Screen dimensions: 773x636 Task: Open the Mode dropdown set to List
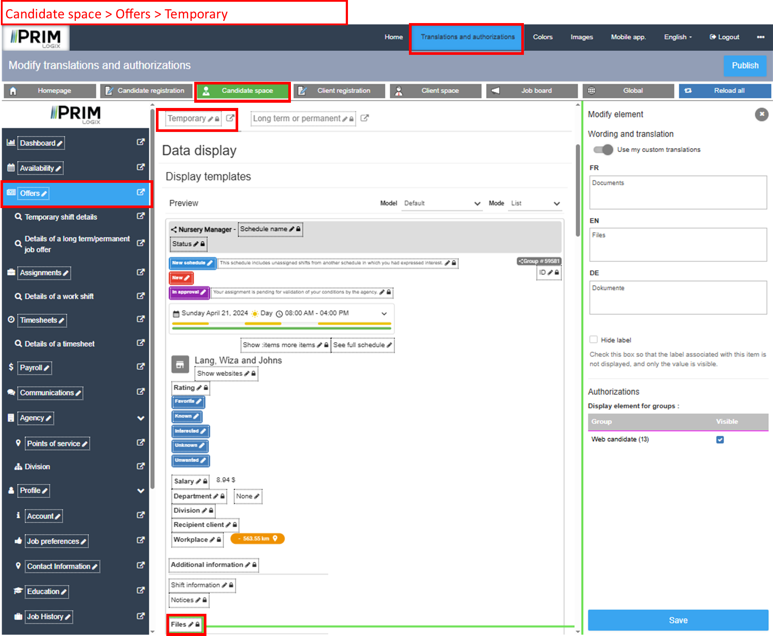tap(534, 203)
